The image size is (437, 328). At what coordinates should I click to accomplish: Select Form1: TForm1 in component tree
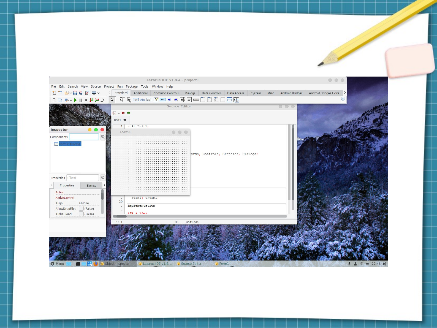coord(70,144)
